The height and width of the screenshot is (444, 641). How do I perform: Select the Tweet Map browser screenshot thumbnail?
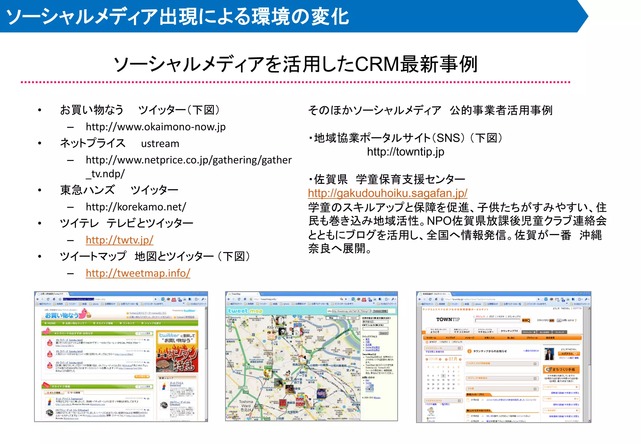point(311,356)
